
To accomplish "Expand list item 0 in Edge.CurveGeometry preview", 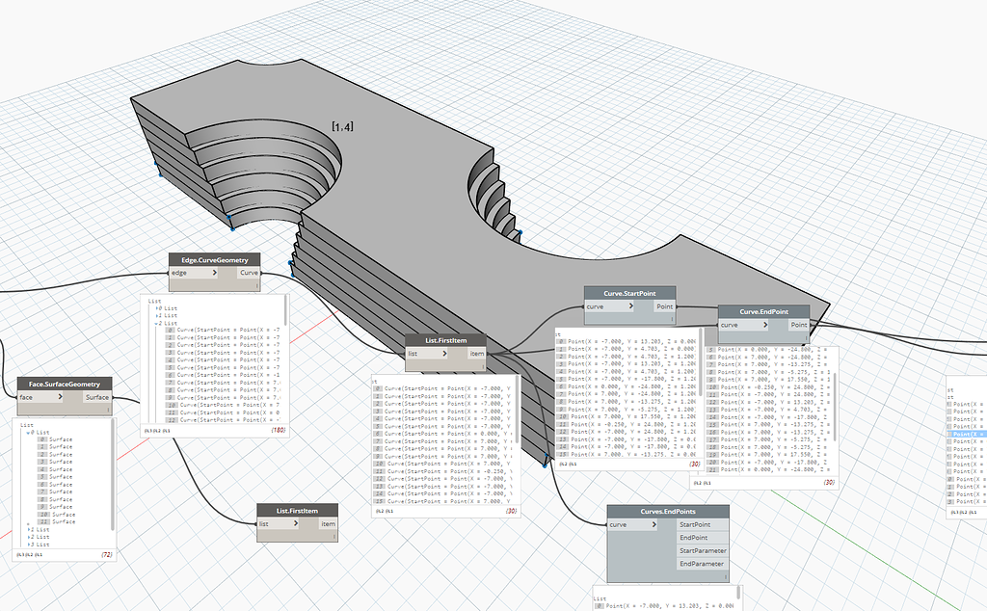I will 157,307.
